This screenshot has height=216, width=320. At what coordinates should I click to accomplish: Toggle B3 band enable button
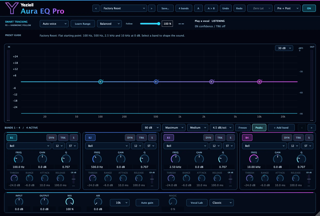pyautogui.click(x=169, y=138)
